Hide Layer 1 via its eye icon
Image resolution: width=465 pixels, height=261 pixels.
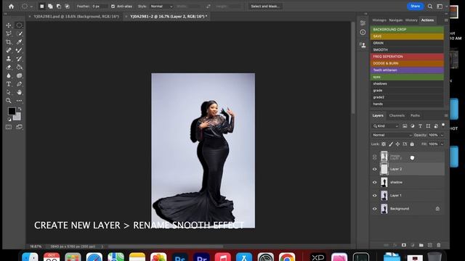click(x=375, y=196)
